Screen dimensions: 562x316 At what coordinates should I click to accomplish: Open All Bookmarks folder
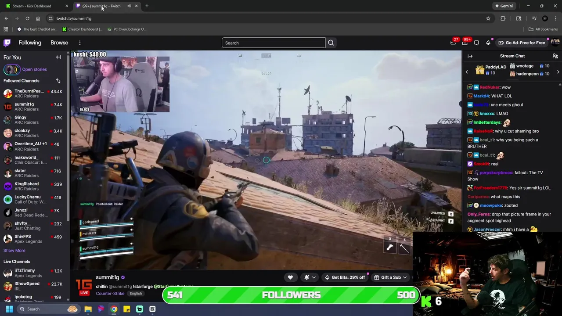(543, 29)
